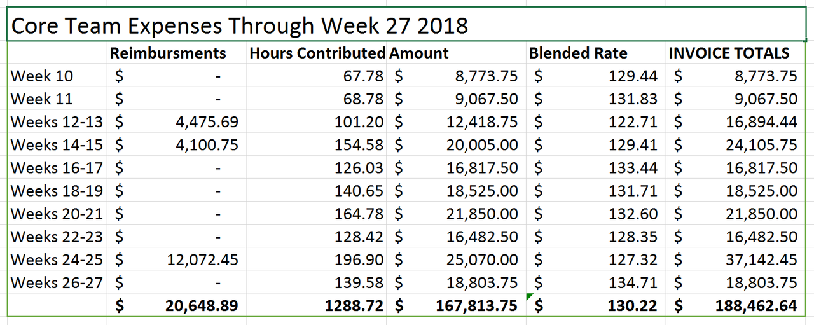Image resolution: width=814 pixels, height=325 pixels.
Task: Select the Hours Contributed header cell
Action: (317, 53)
